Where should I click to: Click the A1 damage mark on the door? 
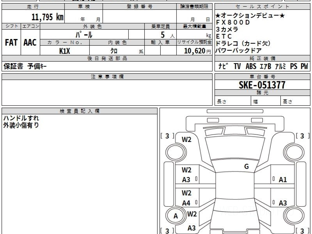coord(283,179)
